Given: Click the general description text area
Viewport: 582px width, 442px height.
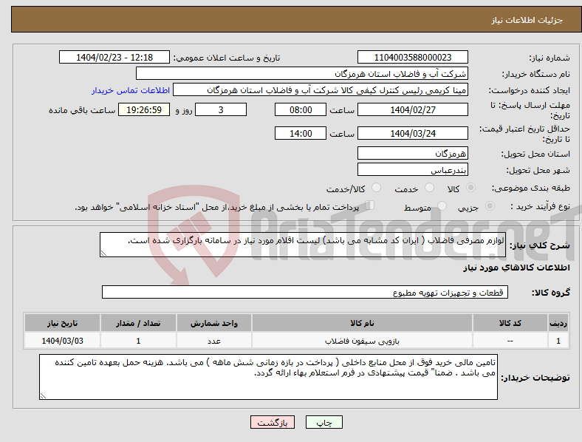Looking at the screenshot, I should coord(303,245).
